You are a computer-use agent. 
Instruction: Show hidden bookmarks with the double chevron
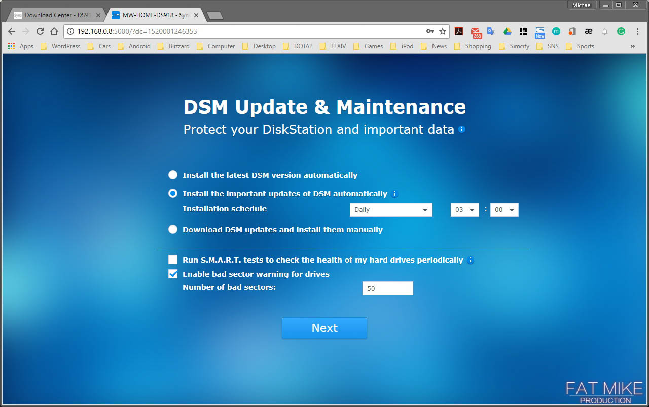(x=632, y=46)
